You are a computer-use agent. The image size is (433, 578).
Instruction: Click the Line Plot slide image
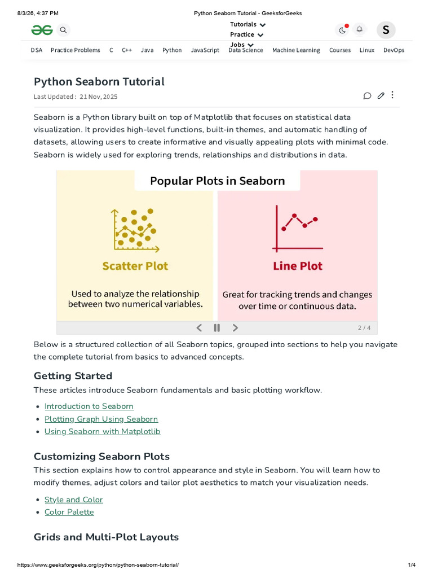[298, 245]
